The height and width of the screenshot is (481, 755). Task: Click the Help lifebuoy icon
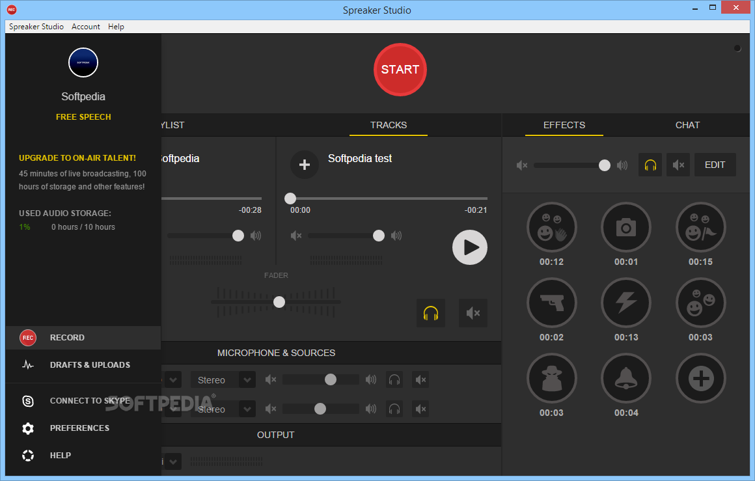28,456
